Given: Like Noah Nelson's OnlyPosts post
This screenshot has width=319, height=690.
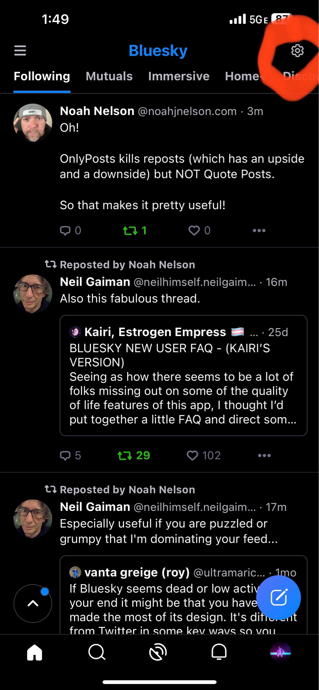Looking at the screenshot, I should tap(194, 230).
